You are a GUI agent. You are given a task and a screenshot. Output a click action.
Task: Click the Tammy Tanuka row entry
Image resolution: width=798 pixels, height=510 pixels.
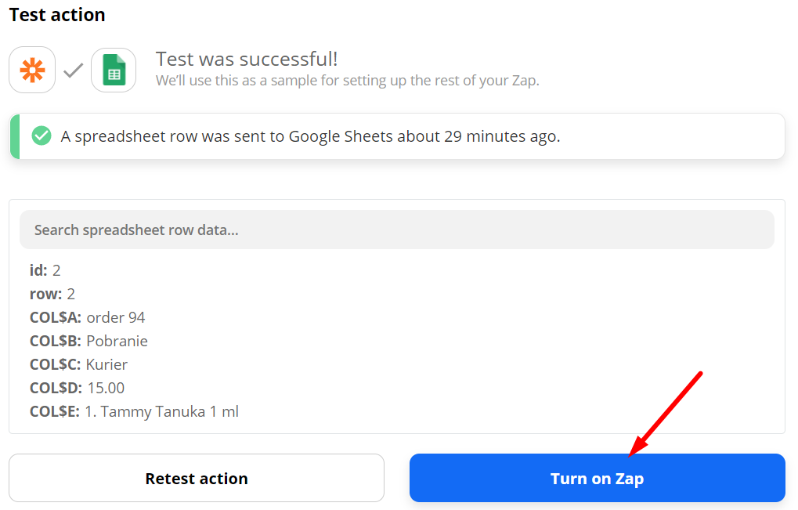pyautogui.click(x=114, y=411)
